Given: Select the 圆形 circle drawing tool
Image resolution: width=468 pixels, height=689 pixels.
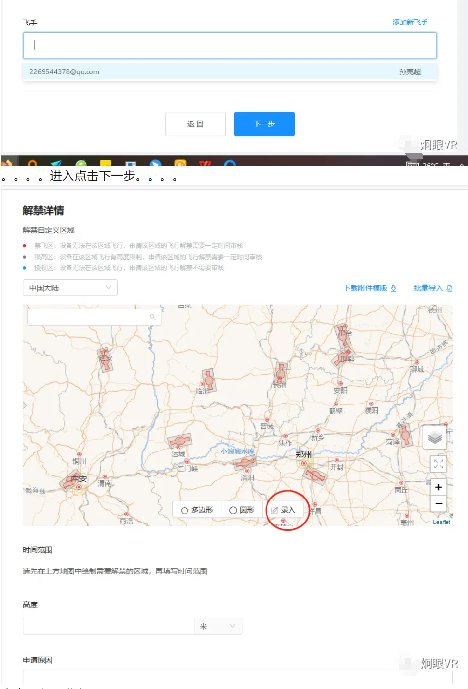Looking at the screenshot, I should [x=242, y=510].
